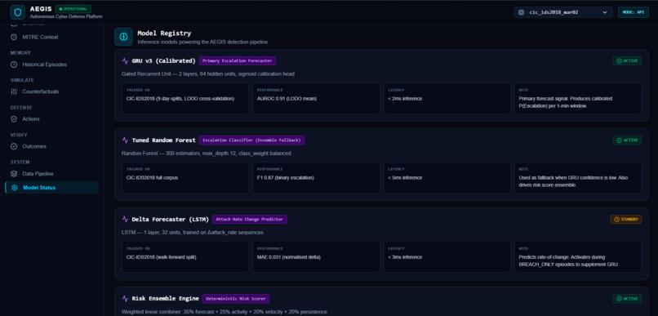Image resolution: width=658 pixels, height=316 pixels.
Task: Click the < 5ms inference latency value
Action: (405, 177)
